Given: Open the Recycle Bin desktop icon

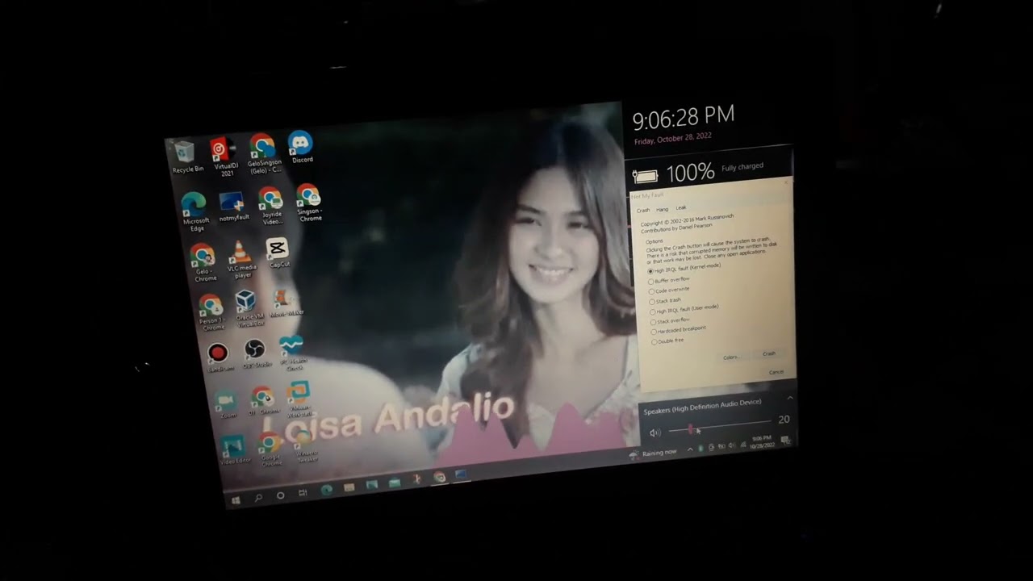Looking at the screenshot, I should pos(186,157).
